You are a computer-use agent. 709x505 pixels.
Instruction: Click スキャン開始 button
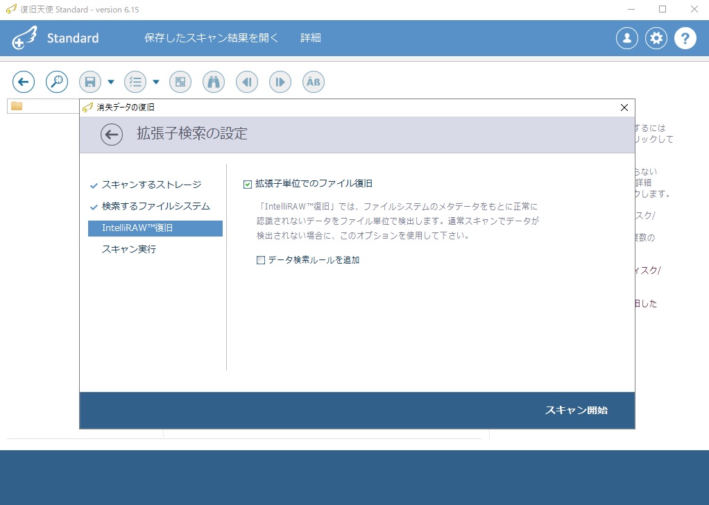(576, 410)
